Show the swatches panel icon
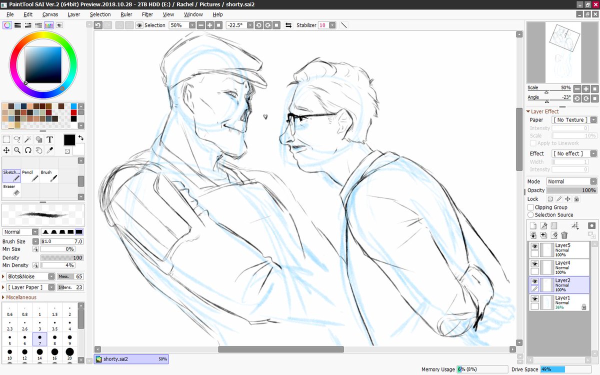This screenshot has width=600, height=375. click(49, 25)
